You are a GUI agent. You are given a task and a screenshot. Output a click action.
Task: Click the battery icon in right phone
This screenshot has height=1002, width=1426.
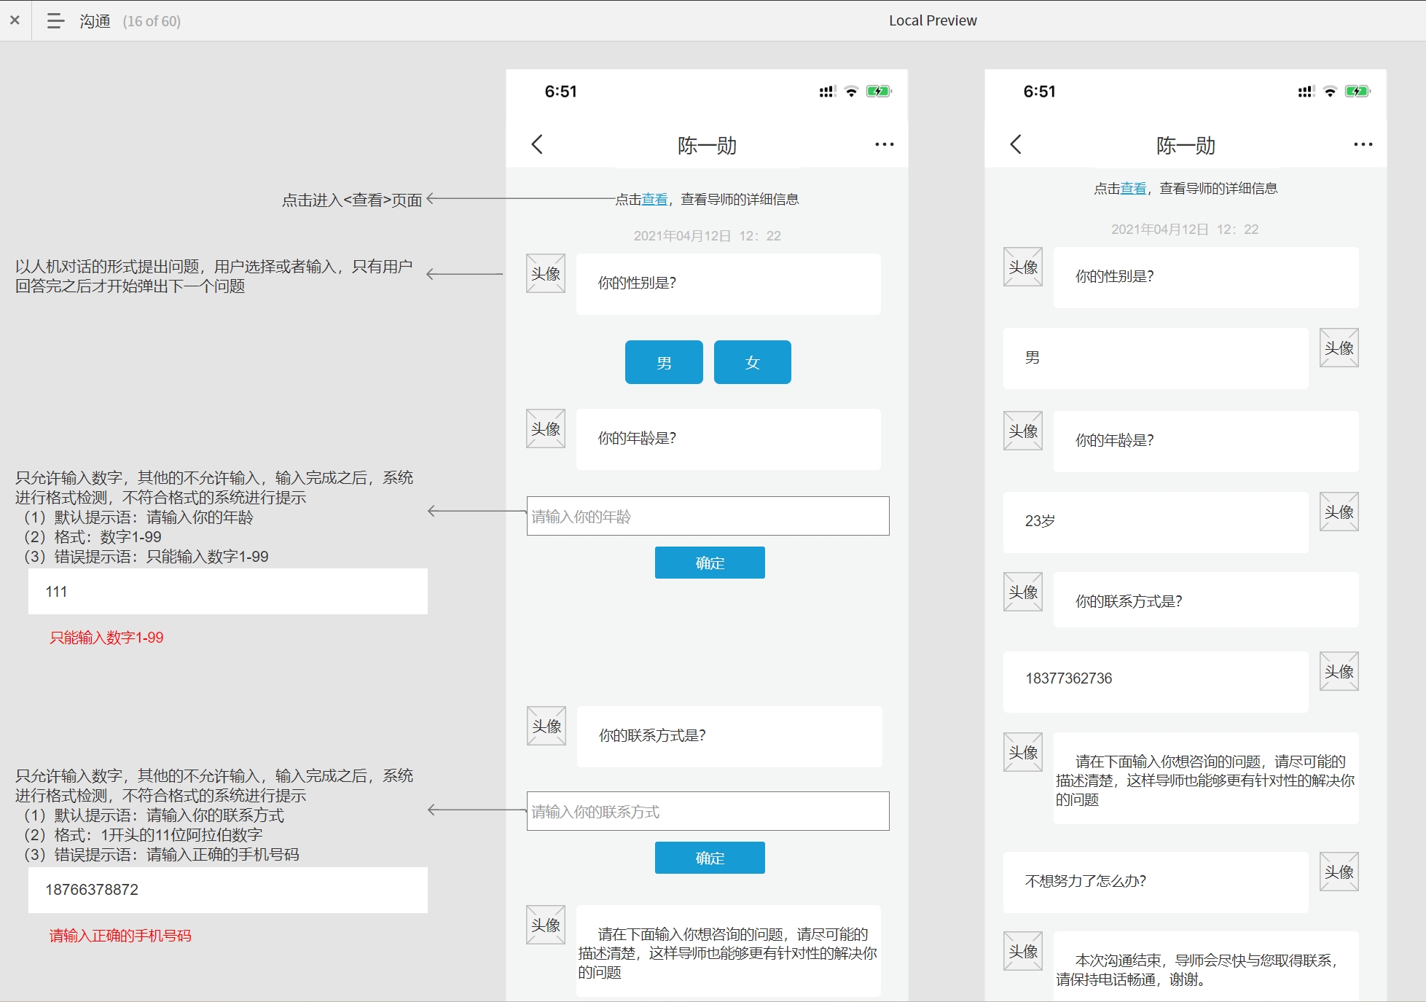coord(1358,91)
